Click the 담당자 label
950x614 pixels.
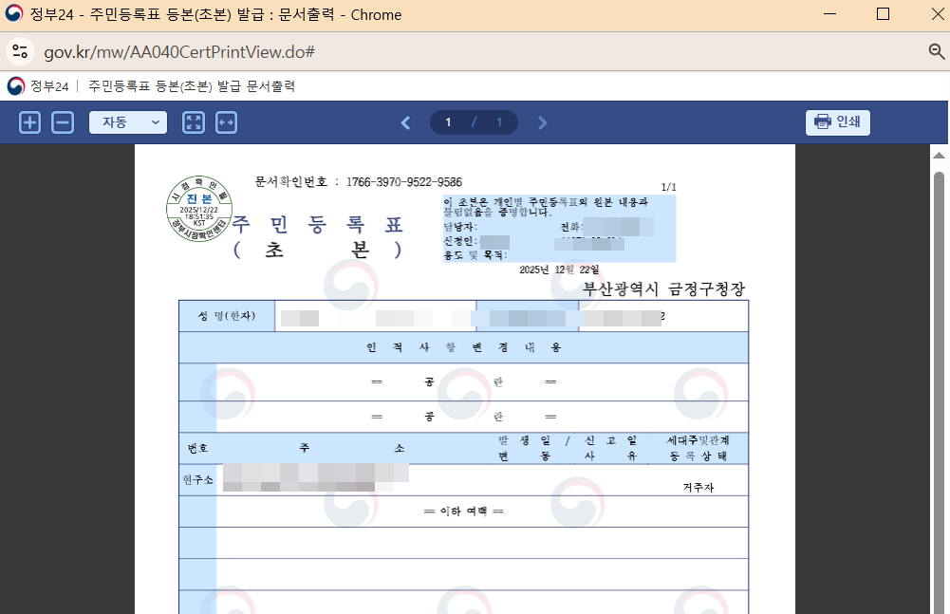(x=460, y=227)
